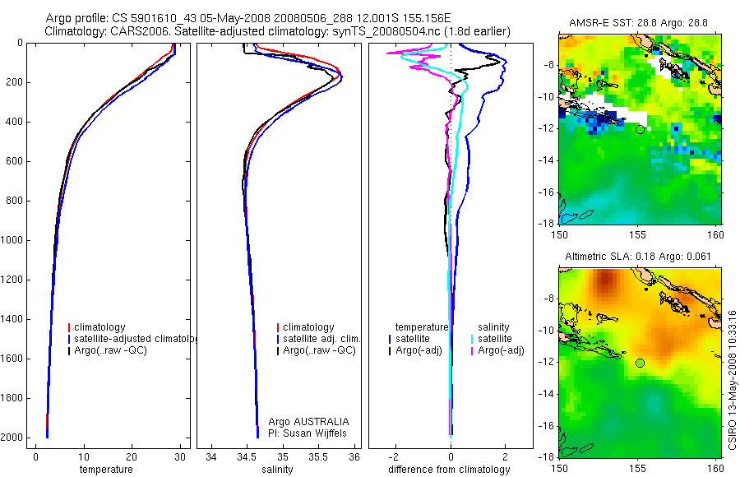
Task: Click the '150' longitude tick under the SLA map
Action: pos(560,469)
